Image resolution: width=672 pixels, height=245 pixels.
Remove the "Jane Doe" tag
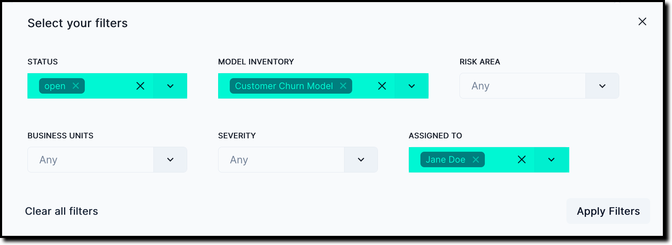pos(476,159)
